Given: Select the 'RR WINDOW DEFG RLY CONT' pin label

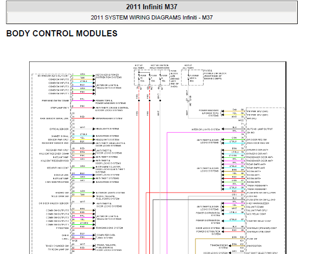Looking at the screenshot, I should 53,76.
